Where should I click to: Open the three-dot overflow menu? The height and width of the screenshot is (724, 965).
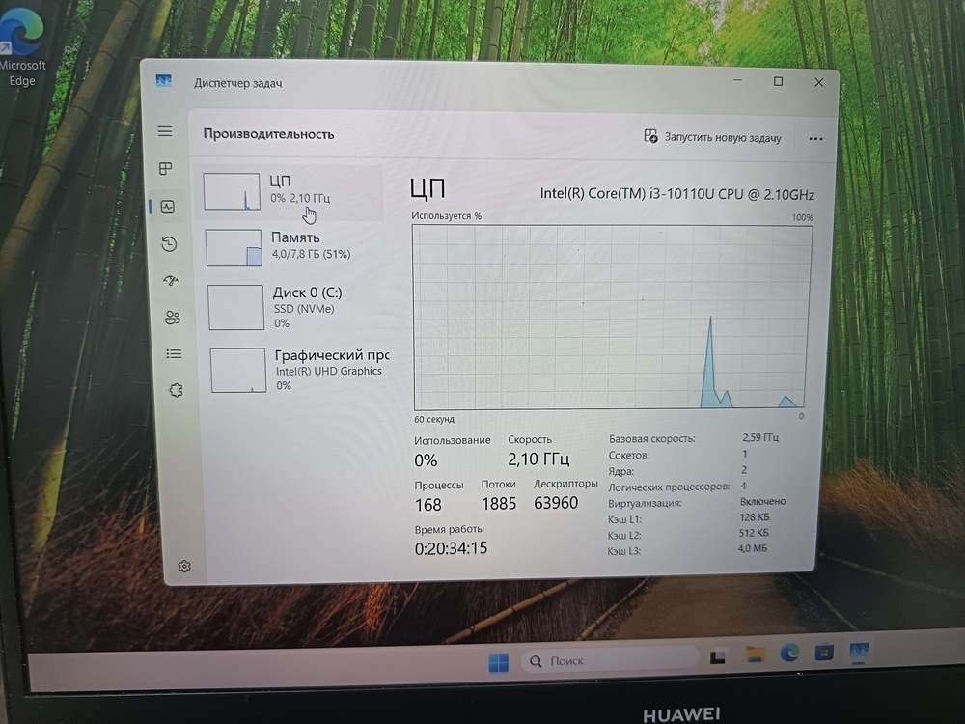click(815, 139)
